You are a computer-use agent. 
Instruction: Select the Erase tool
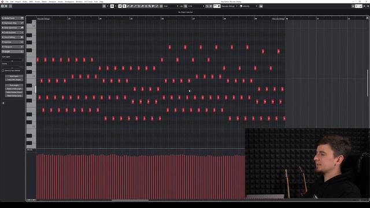(x=132, y=6)
